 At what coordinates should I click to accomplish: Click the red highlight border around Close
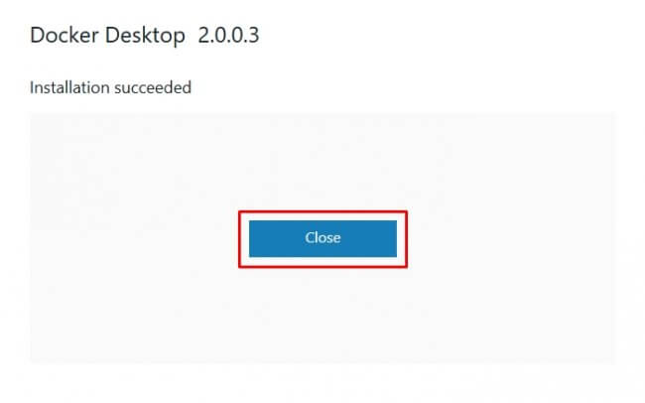click(x=322, y=212)
